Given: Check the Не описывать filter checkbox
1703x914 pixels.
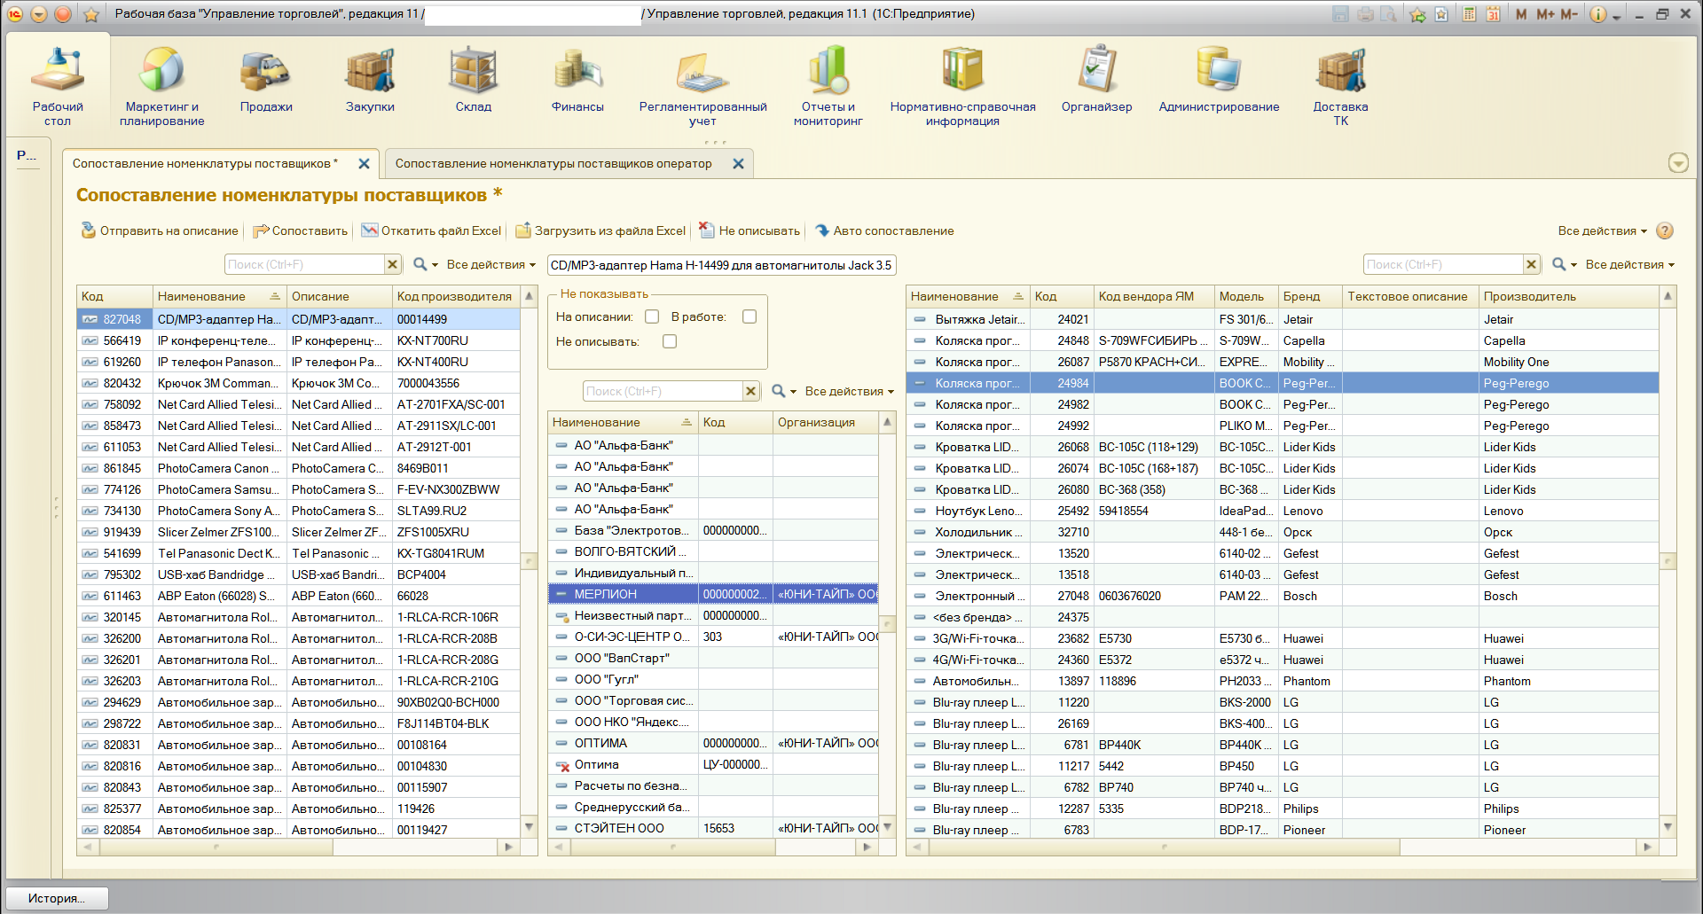Looking at the screenshot, I should (x=670, y=341).
